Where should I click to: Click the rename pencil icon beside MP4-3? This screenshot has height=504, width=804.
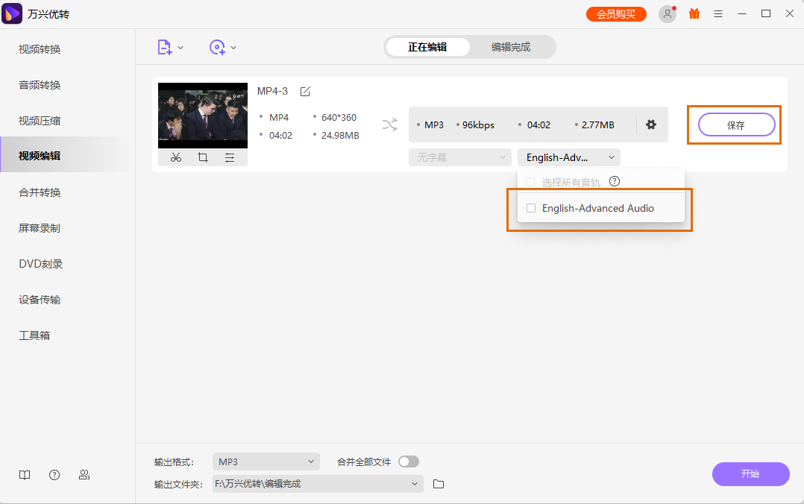coord(305,91)
